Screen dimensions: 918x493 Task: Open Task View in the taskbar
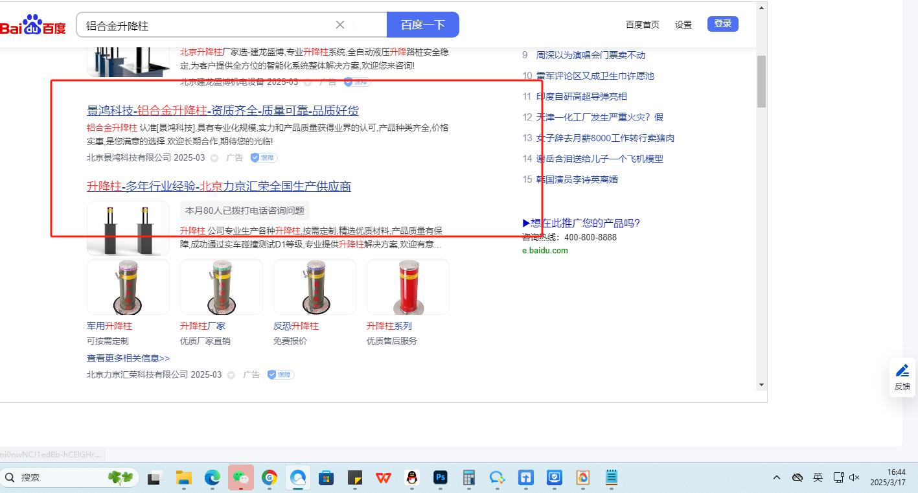pos(155,478)
